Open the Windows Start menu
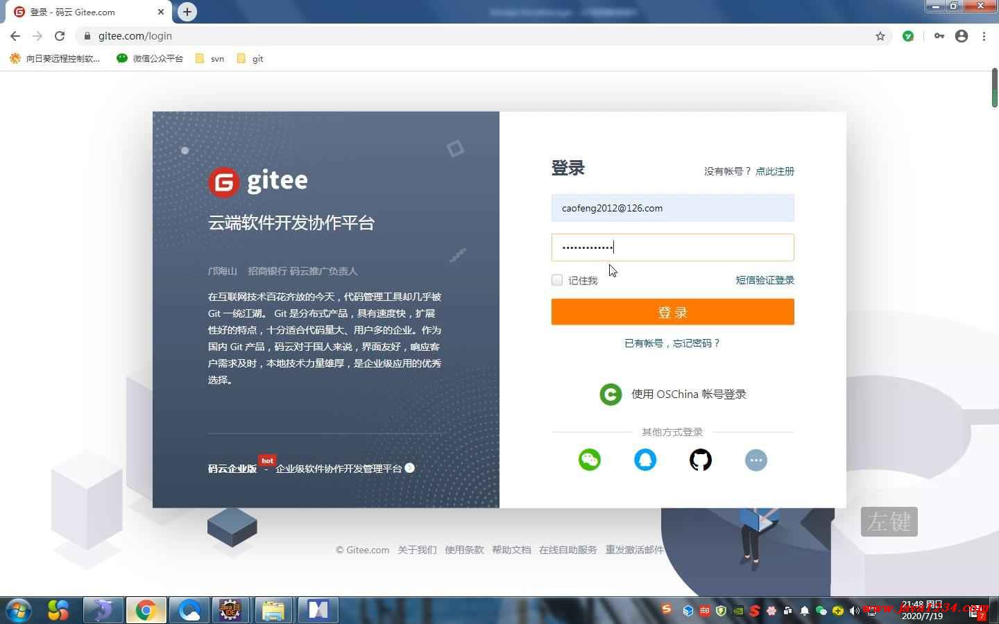Viewport: 999px width, 624px height. tap(19, 610)
